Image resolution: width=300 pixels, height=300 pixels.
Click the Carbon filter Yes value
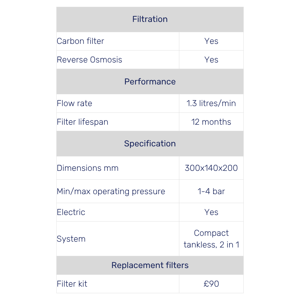tap(211, 41)
